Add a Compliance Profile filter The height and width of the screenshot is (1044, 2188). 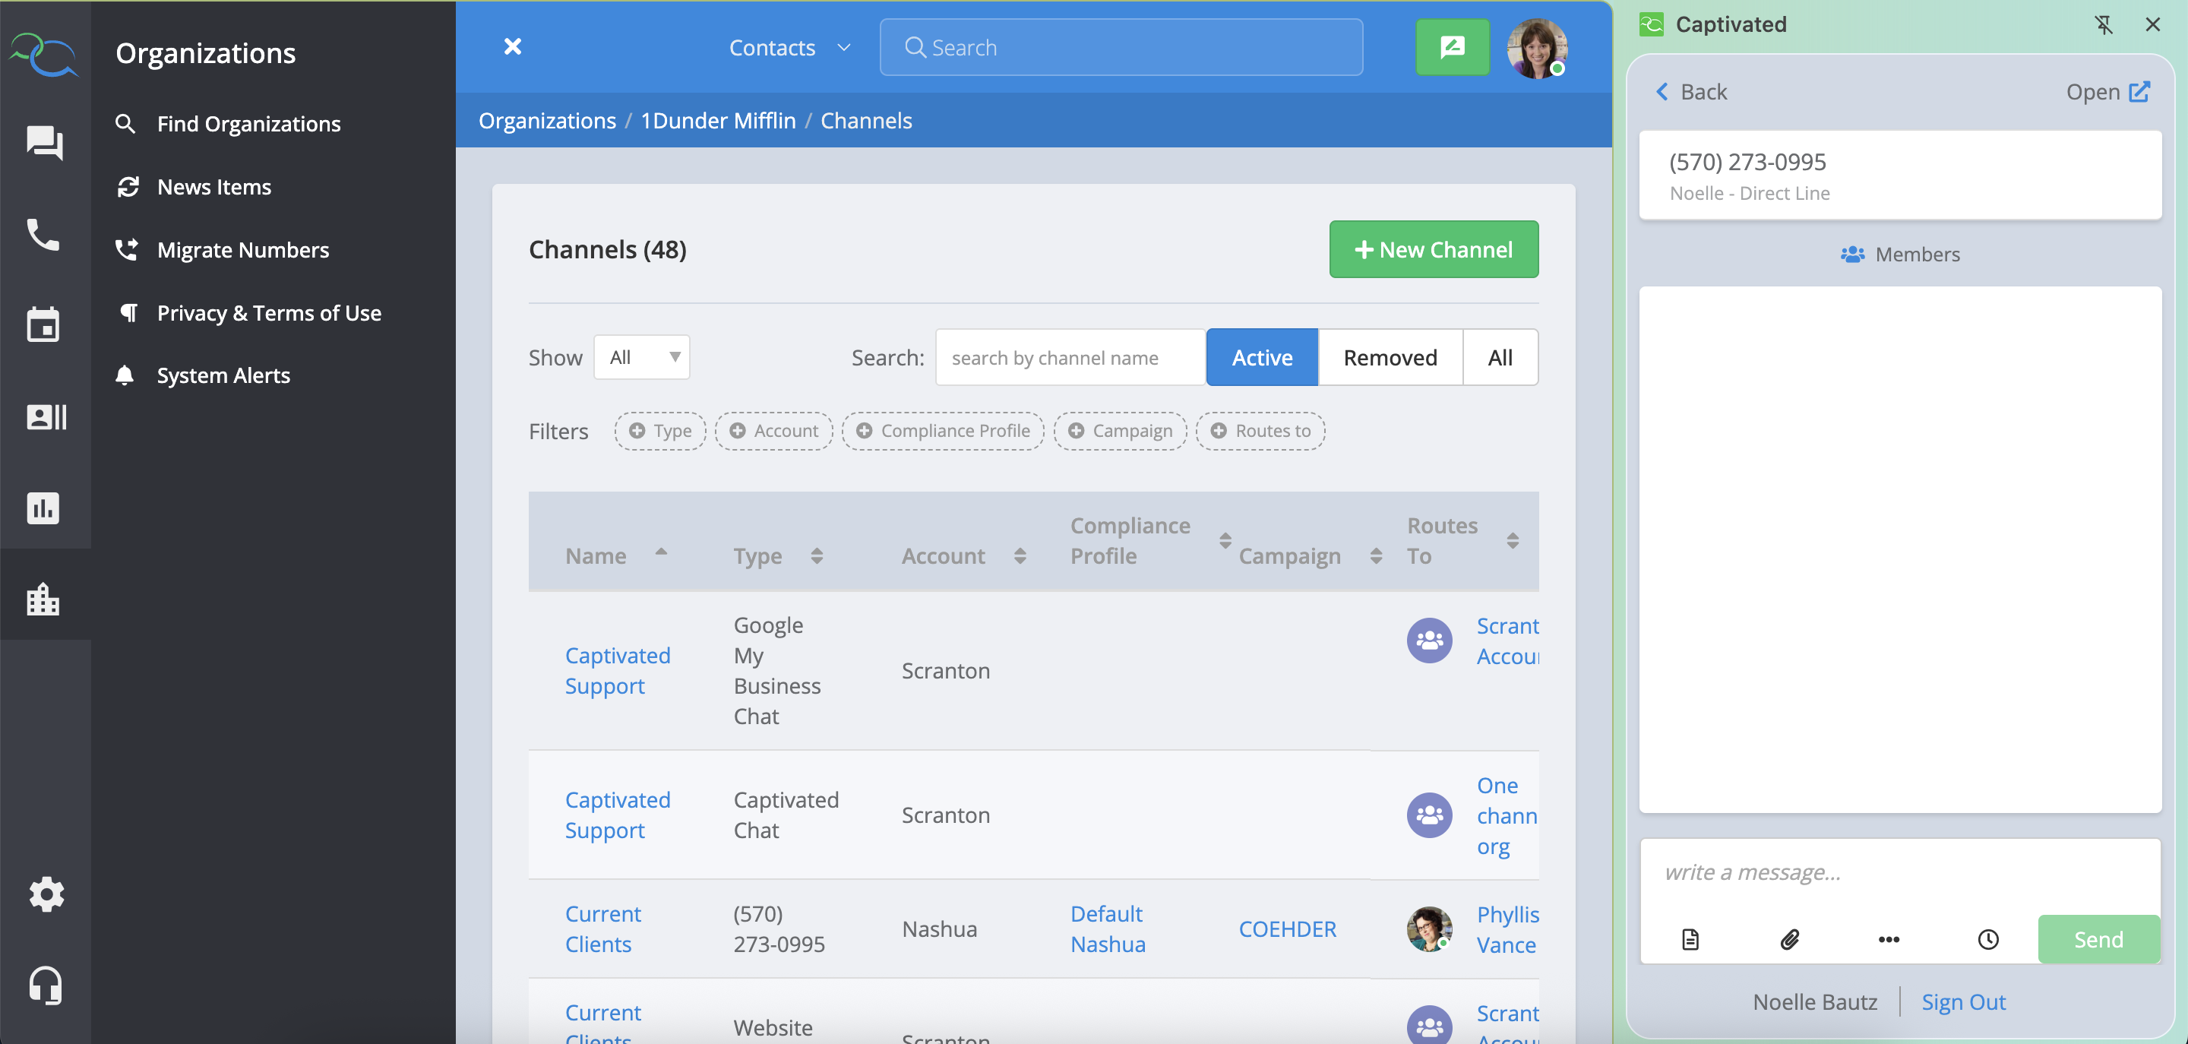point(943,431)
